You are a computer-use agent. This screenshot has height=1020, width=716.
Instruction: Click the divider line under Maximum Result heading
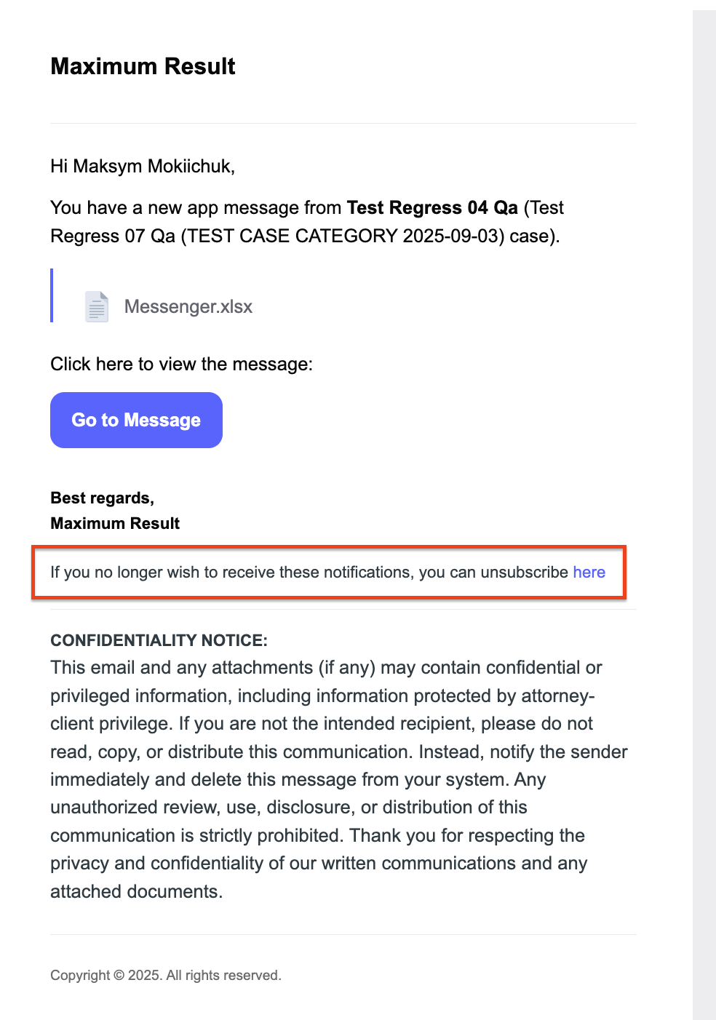343,123
